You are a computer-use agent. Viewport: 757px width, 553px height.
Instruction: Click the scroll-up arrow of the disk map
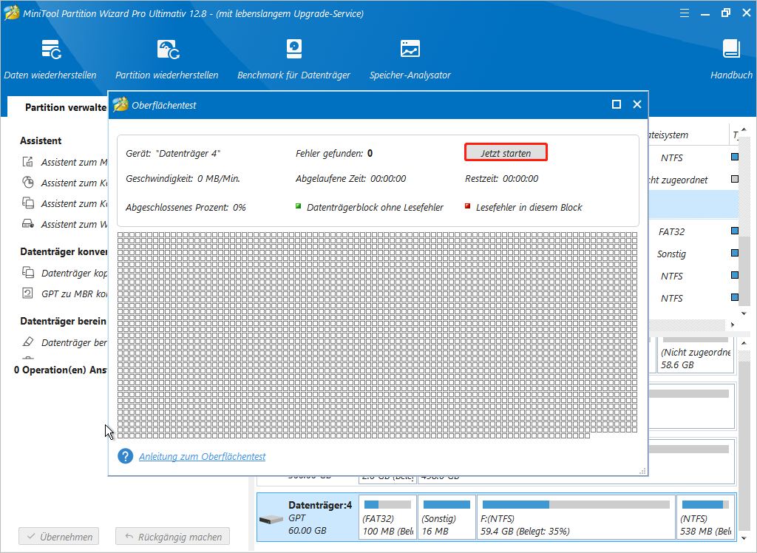pyautogui.click(x=744, y=343)
